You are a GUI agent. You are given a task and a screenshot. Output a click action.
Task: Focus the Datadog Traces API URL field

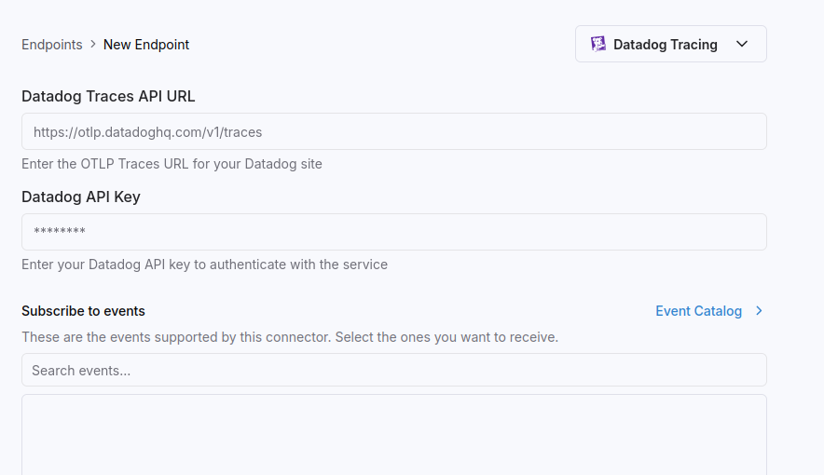click(394, 131)
